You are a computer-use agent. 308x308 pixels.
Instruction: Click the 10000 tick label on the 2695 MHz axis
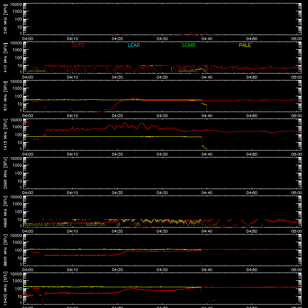[16, 159]
